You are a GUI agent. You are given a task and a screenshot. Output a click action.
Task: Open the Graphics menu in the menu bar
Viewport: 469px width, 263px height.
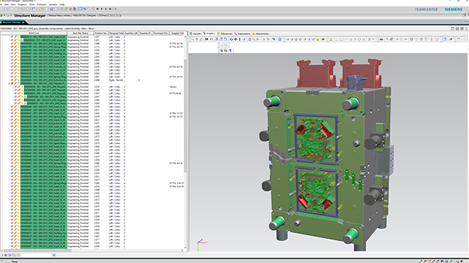click(x=22, y=5)
